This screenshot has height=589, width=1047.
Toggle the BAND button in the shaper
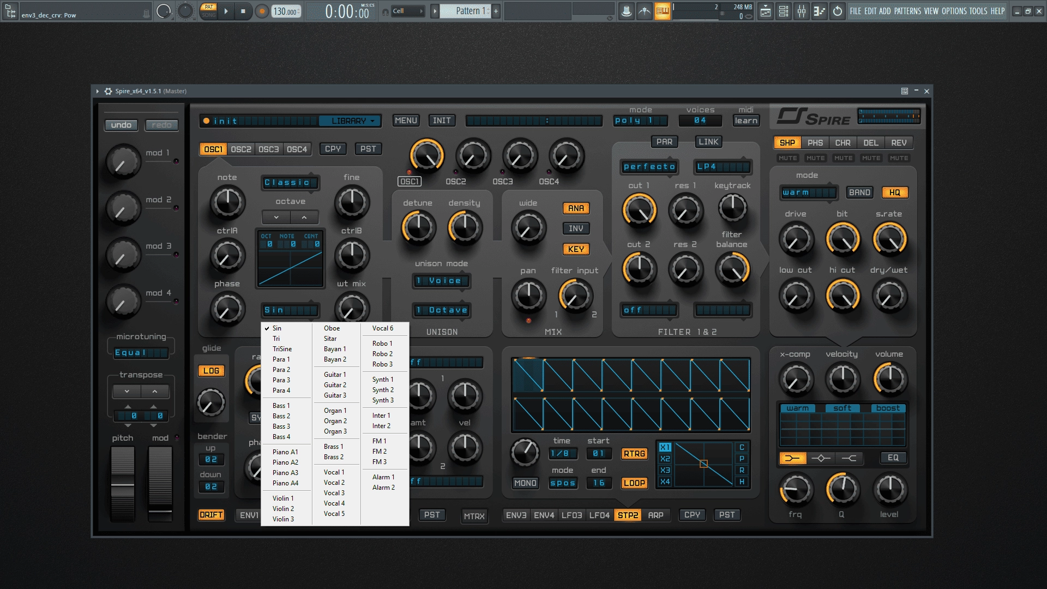point(859,193)
